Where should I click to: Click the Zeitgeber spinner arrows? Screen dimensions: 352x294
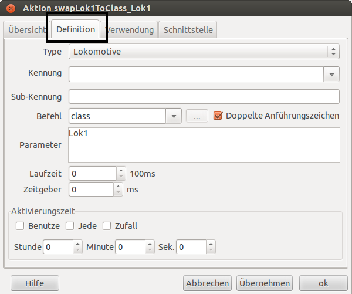118,190
